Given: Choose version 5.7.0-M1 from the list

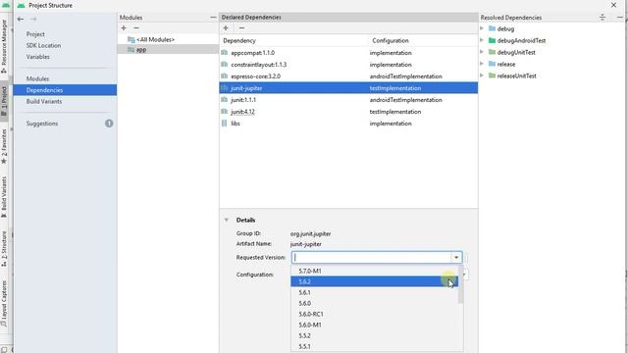Looking at the screenshot, I should coord(374,271).
